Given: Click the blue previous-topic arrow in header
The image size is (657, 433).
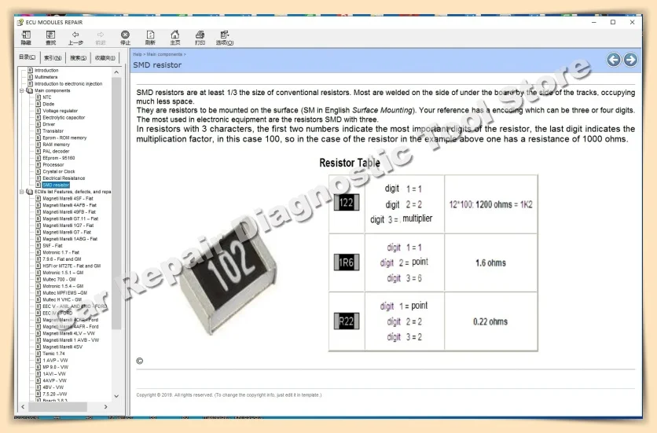Looking at the screenshot, I should coord(614,60).
